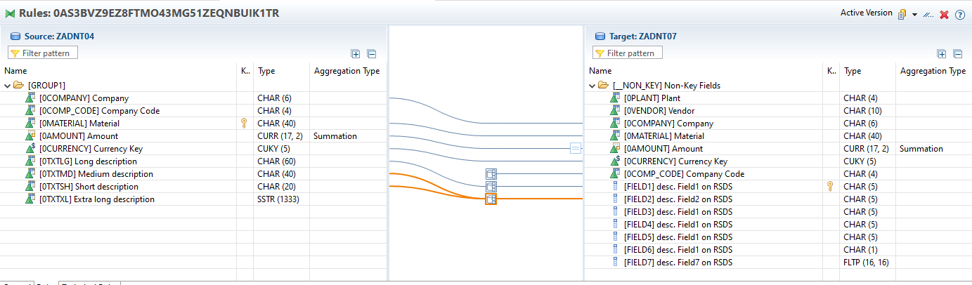
Task: Select 0MATERIAL Material in the Source list
Action: (79, 124)
